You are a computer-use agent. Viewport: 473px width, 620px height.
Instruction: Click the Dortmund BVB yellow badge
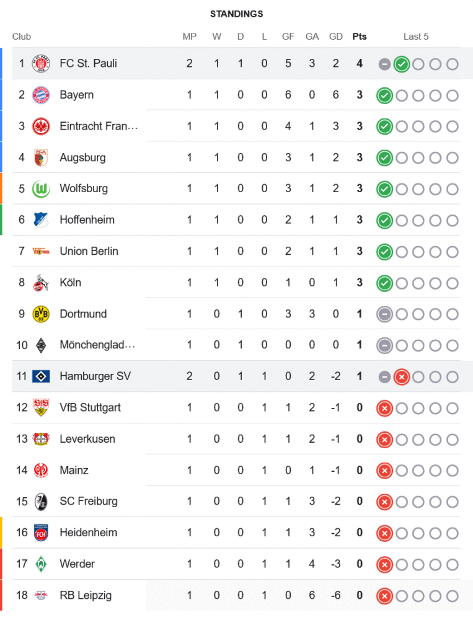click(x=40, y=314)
